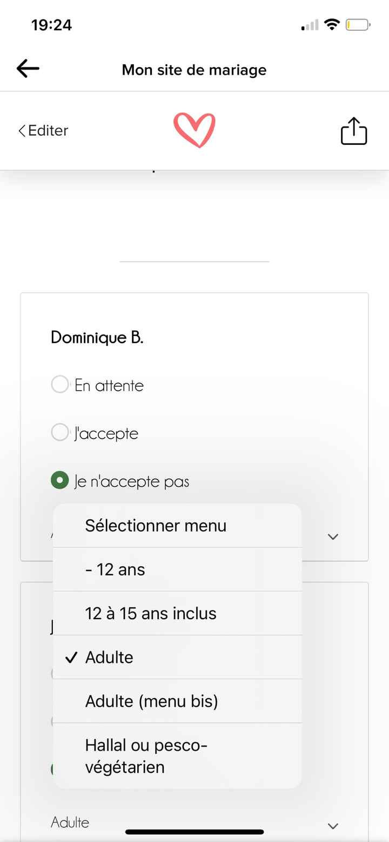Select Je n'accepte pas for Dominique B.
Image resolution: width=389 pixels, height=842 pixels.
(59, 480)
